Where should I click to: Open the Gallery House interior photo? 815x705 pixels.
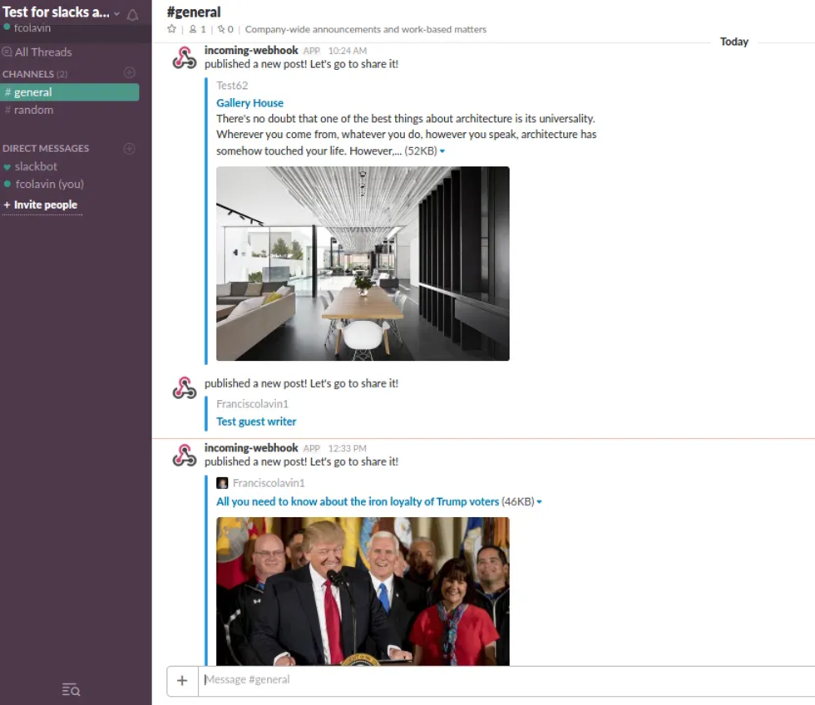pyautogui.click(x=363, y=264)
